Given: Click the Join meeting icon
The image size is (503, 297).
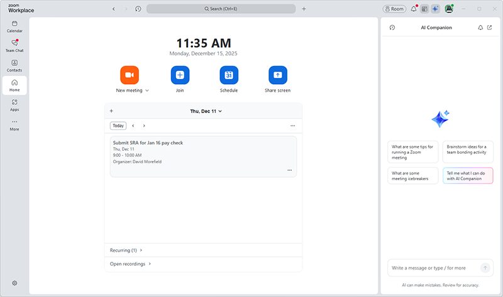Looking at the screenshot, I should pos(180,75).
